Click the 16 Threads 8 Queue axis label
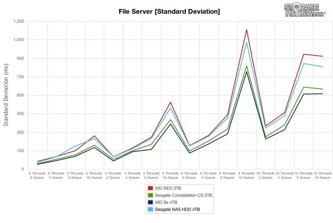The width and height of the screenshot is (333, 223). [304, 176]
